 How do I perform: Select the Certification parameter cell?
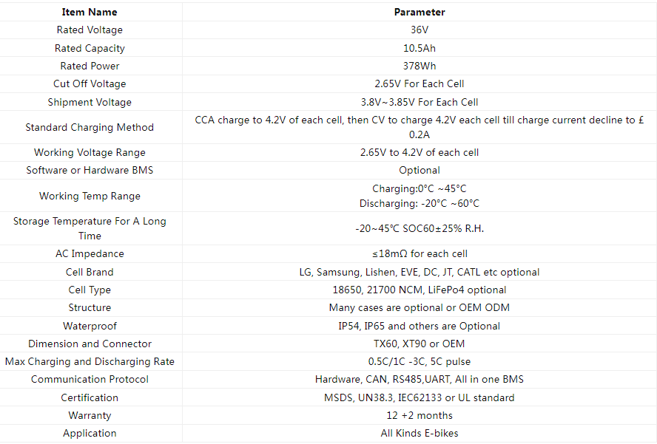(420, 397)
